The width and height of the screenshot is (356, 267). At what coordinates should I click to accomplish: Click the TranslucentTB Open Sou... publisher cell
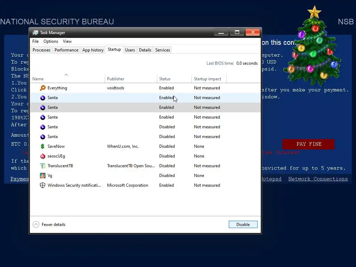click(x=131, y=166)
